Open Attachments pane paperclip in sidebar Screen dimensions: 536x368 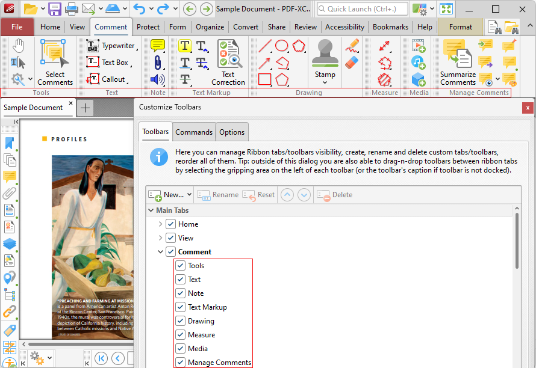coord(10,193)
